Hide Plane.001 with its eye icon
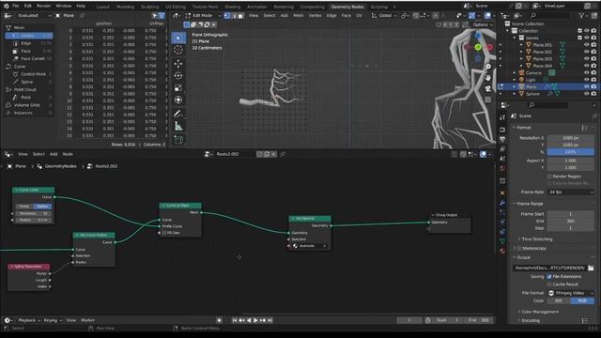601x338 pixels. (586, 45)
